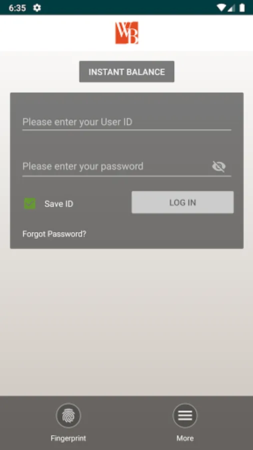The height and width of the screenshot is (450, 253).
Task: Select the Fingerprint label in bottom bar
Action: tap(68, 438)
